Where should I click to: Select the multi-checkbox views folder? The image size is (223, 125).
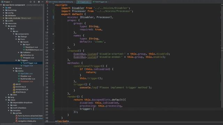20,108
